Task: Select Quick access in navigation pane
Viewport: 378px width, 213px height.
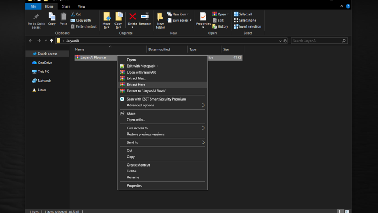Action: tap(48, 54)
